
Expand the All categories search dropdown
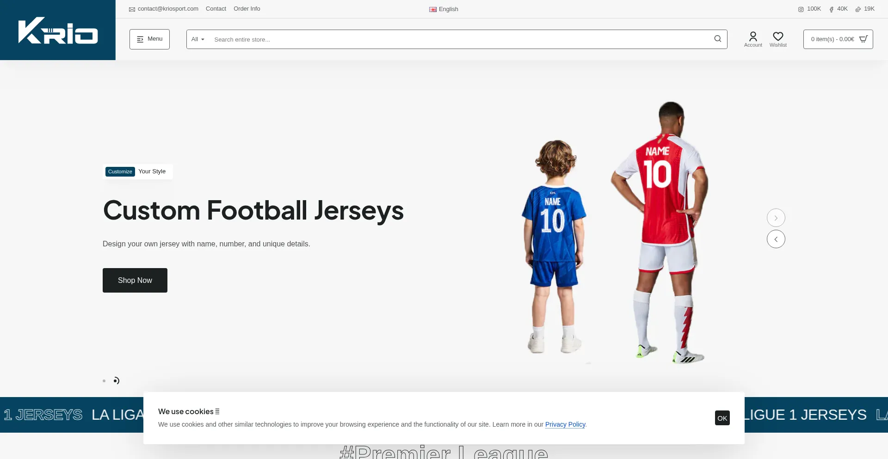198,39
